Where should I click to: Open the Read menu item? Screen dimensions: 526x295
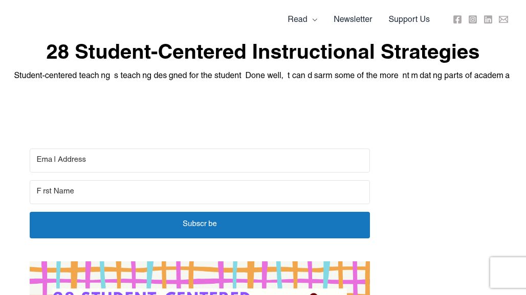coord(298,19)
